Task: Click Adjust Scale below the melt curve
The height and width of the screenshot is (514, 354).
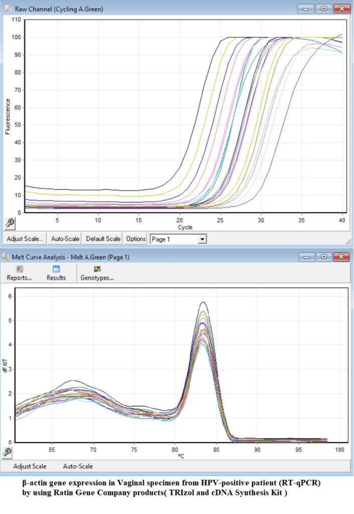Action: click(x=30, y=466)
